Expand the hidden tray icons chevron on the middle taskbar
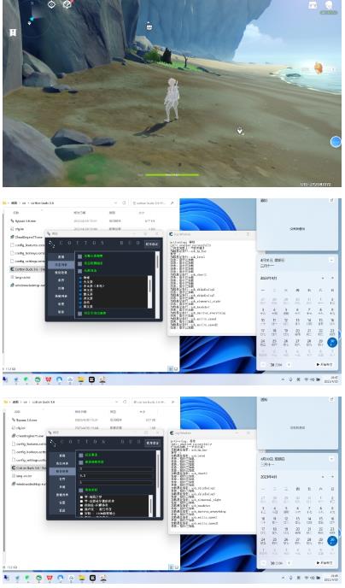The height and width of the screenshot is (588, 345). point(283,379)
